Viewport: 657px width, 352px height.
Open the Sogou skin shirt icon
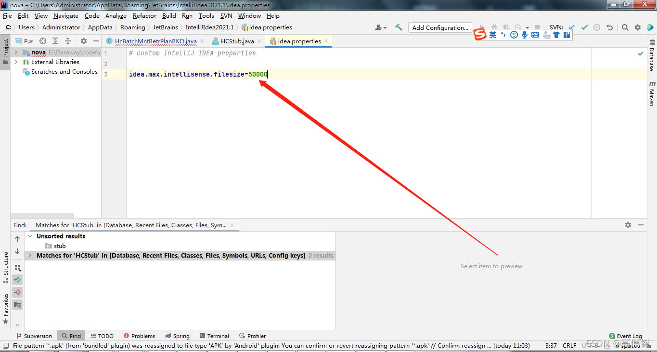556,35
